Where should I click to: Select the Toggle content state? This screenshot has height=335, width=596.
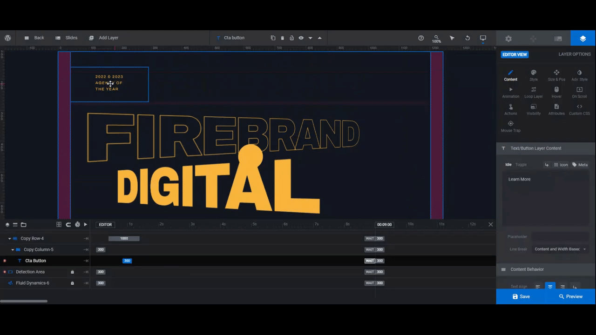point(521,165)
